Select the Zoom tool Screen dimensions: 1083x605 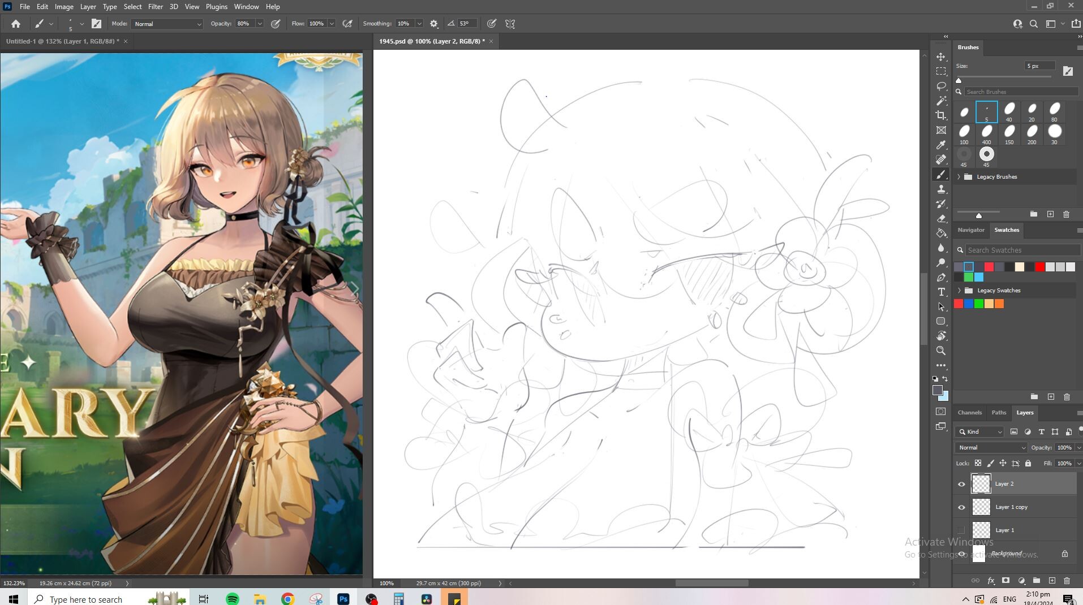coord(941,351)
